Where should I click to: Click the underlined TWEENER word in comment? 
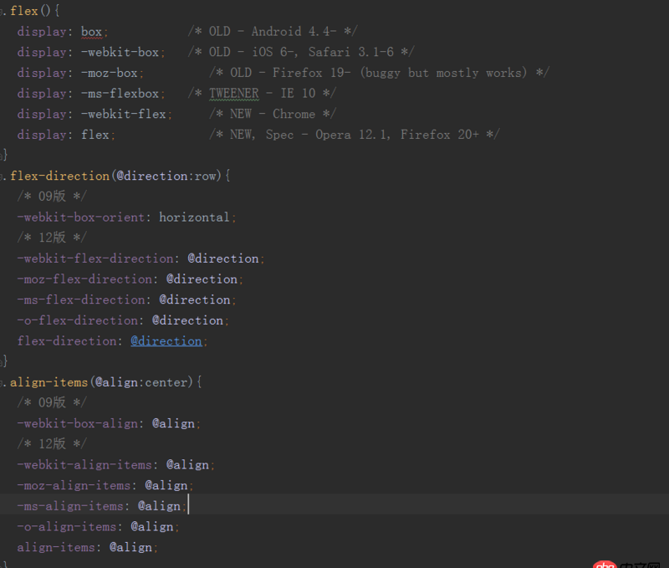233,94
